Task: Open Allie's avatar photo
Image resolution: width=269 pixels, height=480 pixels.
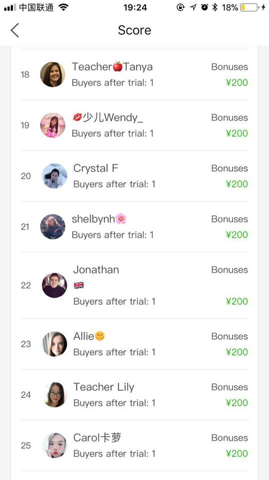Action: tap(54, 344)
